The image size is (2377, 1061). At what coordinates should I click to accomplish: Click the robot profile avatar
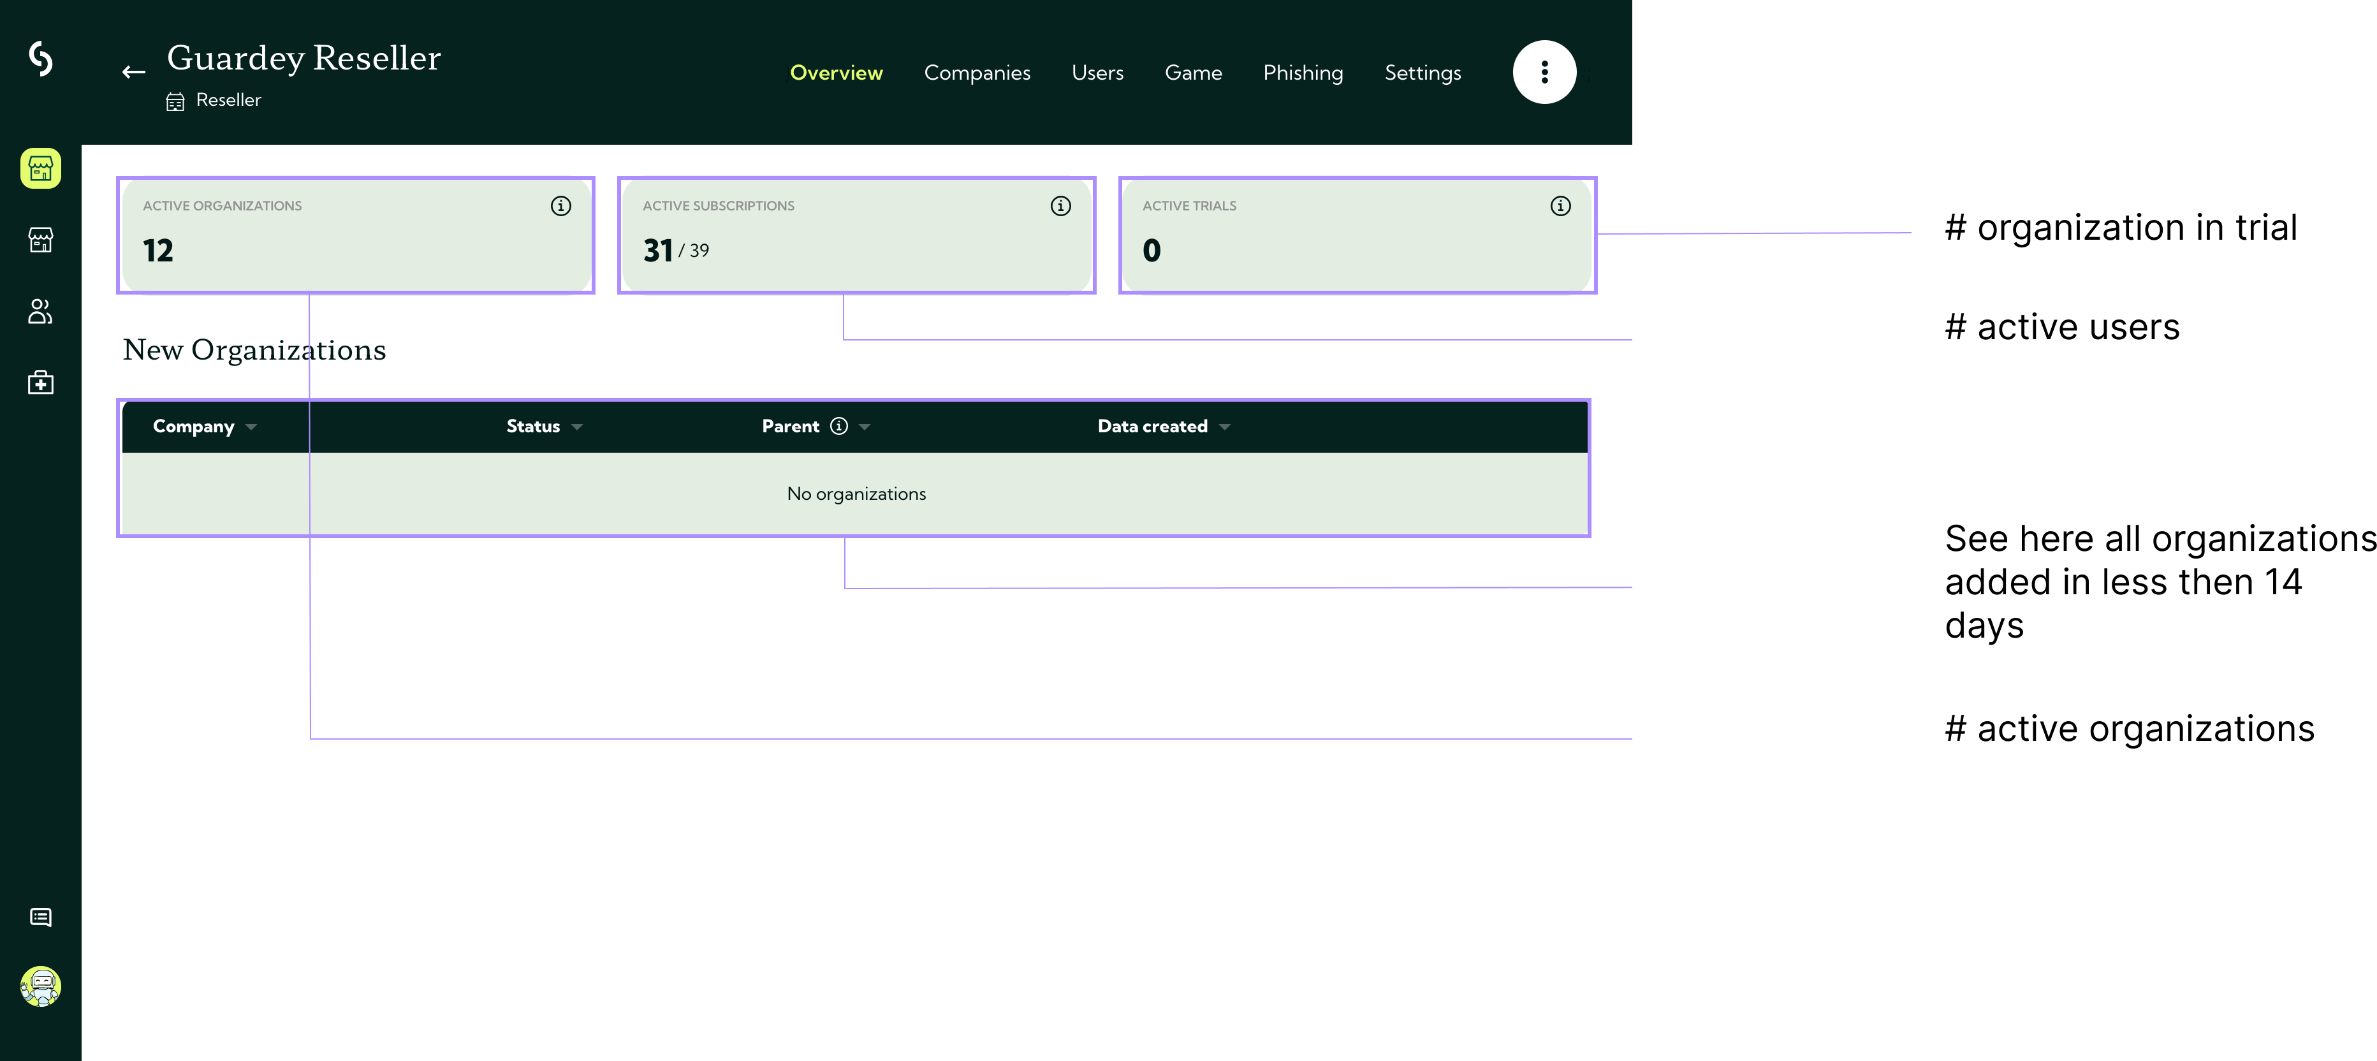41,986
